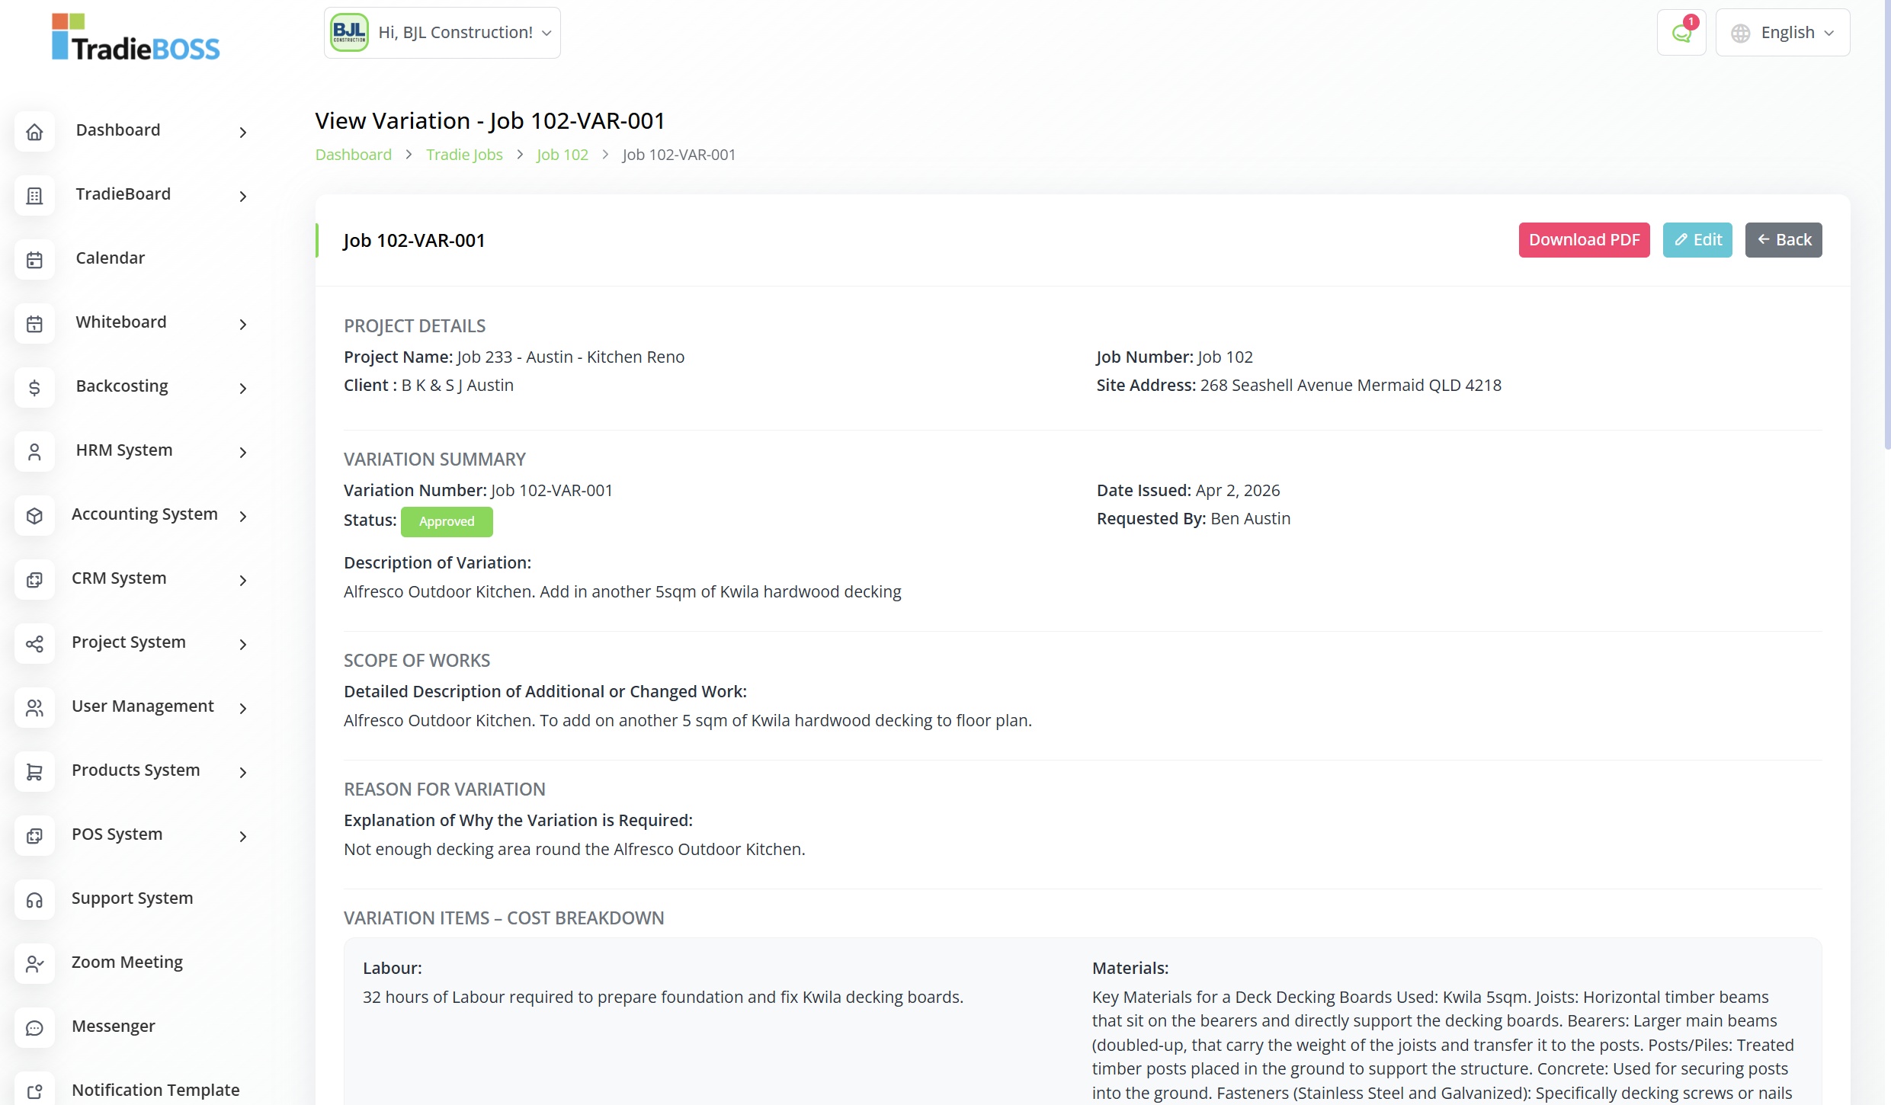Click the Download PDF button
This screenshot has height=1105, width=1891.
tap(1584, 240)
